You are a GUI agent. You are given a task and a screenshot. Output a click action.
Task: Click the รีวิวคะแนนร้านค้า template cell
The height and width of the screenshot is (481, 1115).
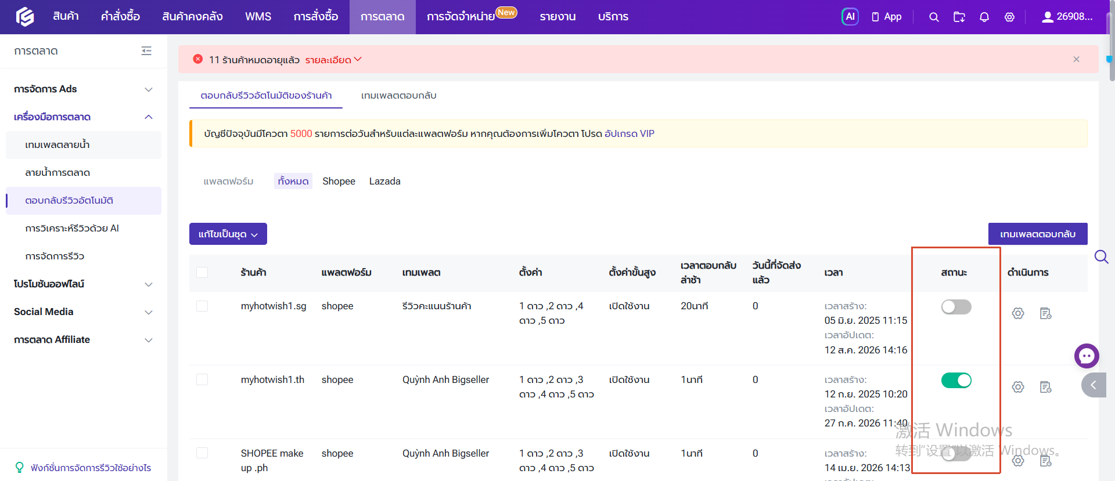point(437,306)
